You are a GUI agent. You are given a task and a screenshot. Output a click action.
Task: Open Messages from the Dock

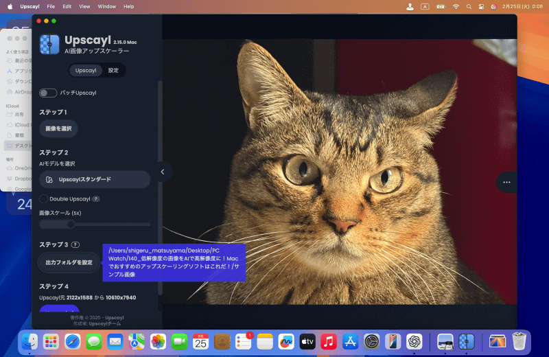click(x=94, y=342)
